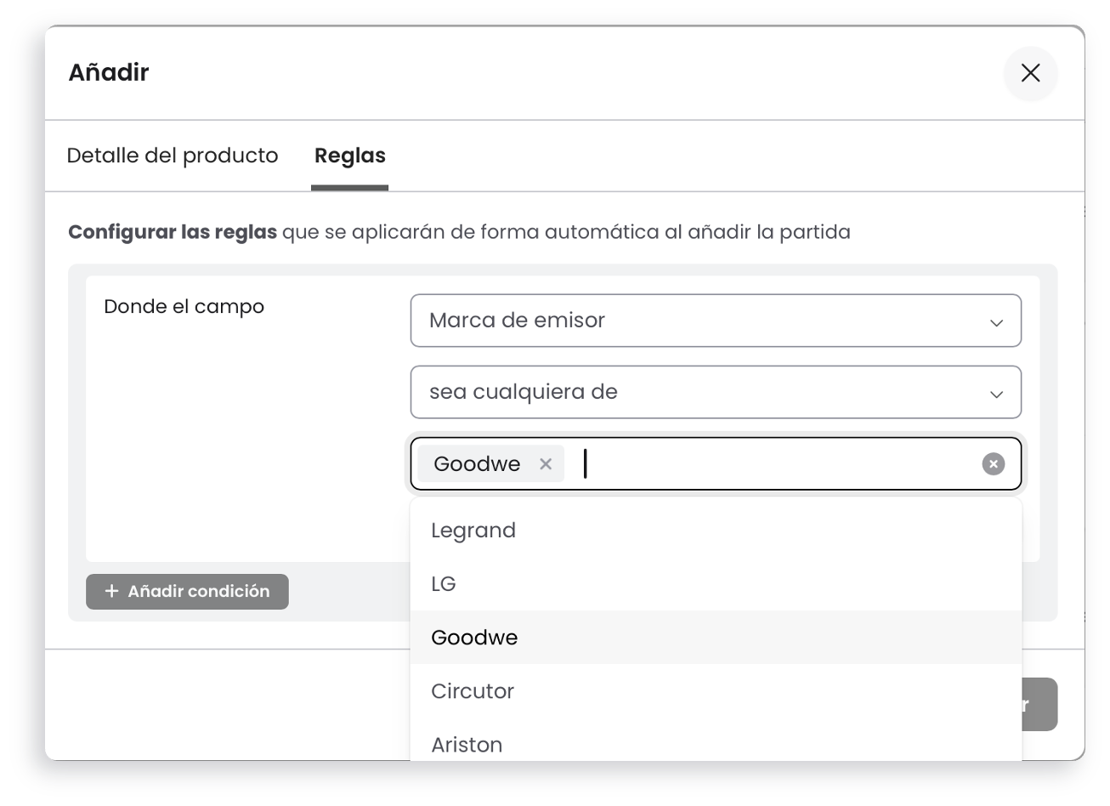Click the chevron of sea cualquiera de
Image resolution: width=1110 pixels, height=806 pixels.
996,394
